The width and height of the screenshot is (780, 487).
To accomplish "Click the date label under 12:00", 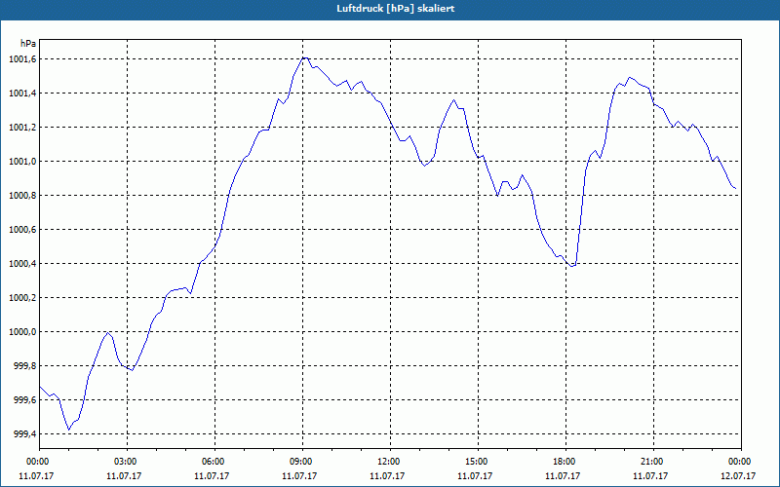I will pyautogui.click(x=387, y=476).
